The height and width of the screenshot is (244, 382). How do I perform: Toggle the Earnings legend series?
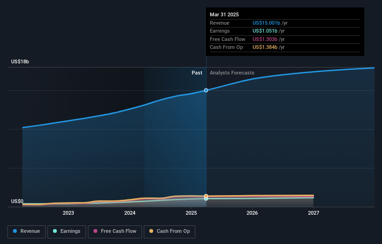click(67, 231)
